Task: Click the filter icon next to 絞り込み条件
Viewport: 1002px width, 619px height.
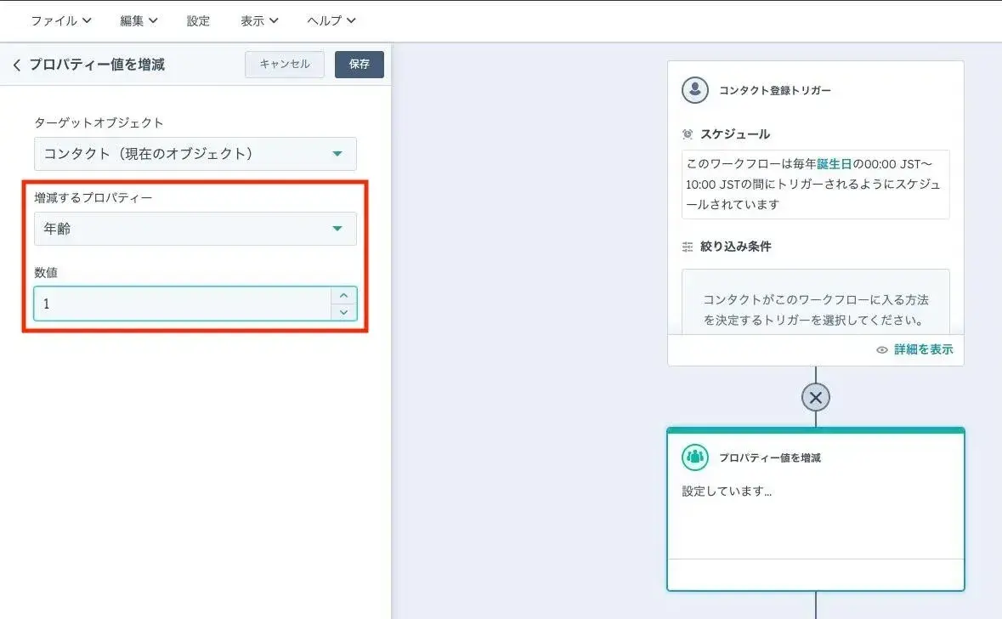Action: click(x=688, y=247)
